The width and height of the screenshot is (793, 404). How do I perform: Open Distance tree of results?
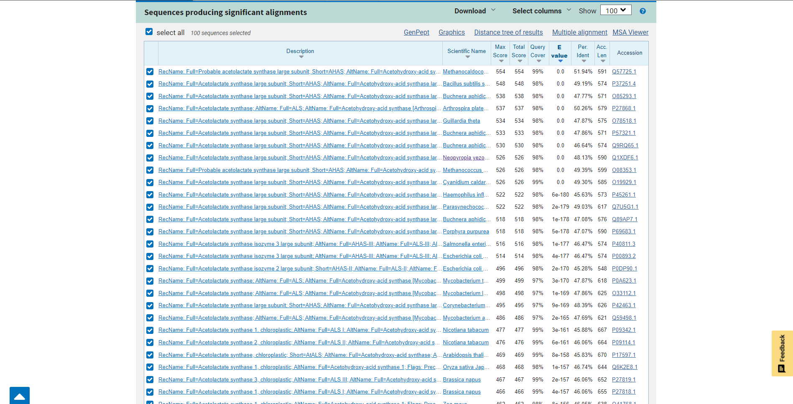[508, 32]
